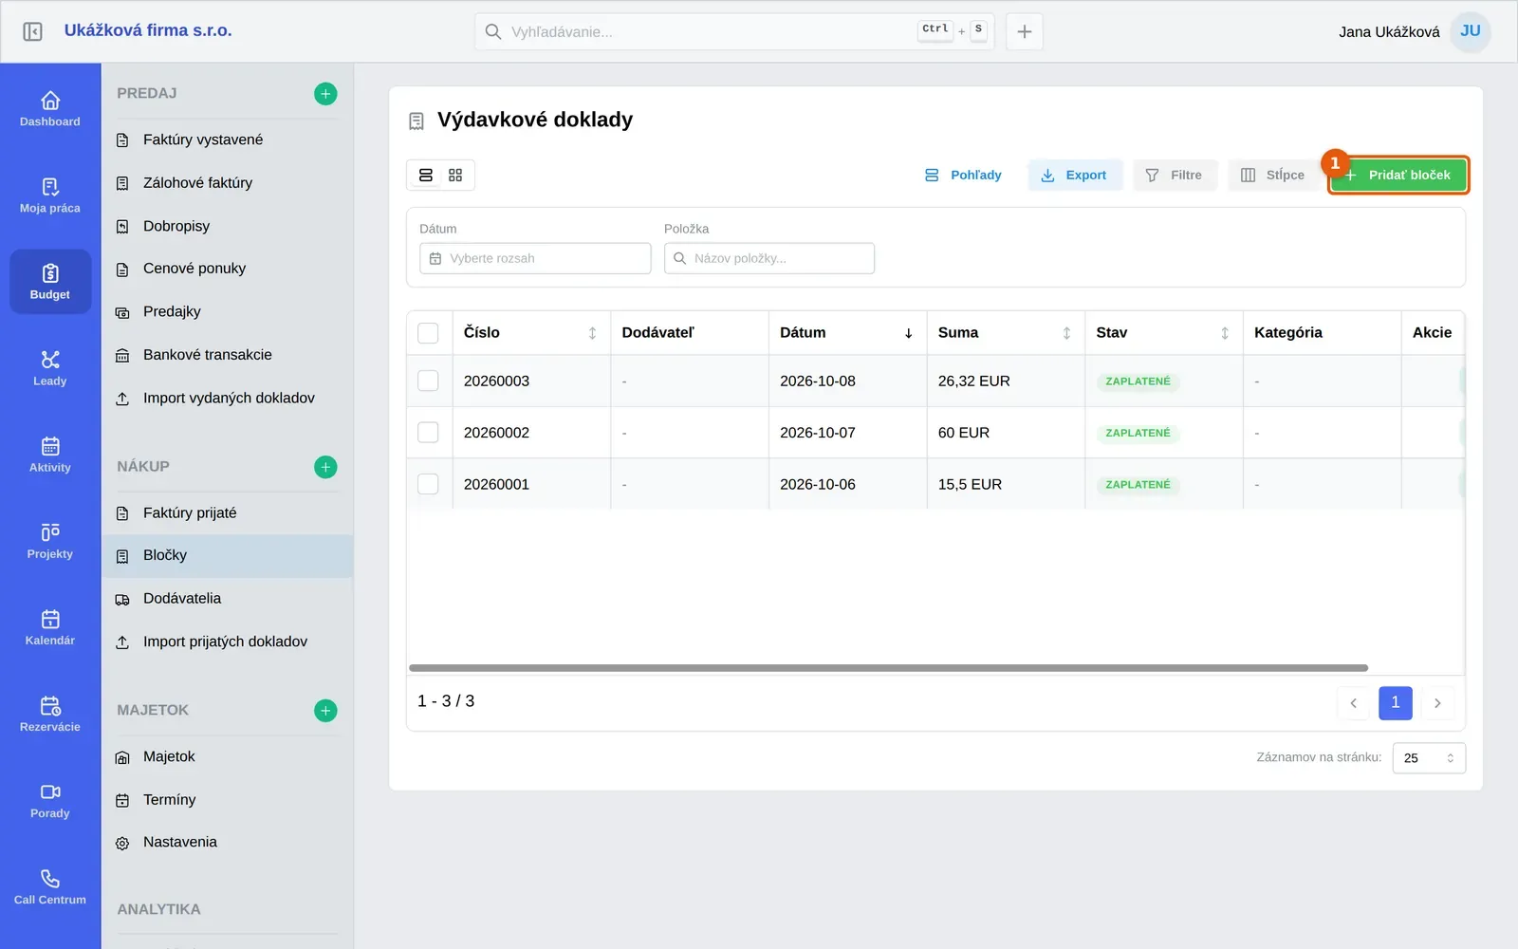The width and height of the screenshot is (1518, 949).
Task: Open Porady video meetings
Action: [50, 800]
